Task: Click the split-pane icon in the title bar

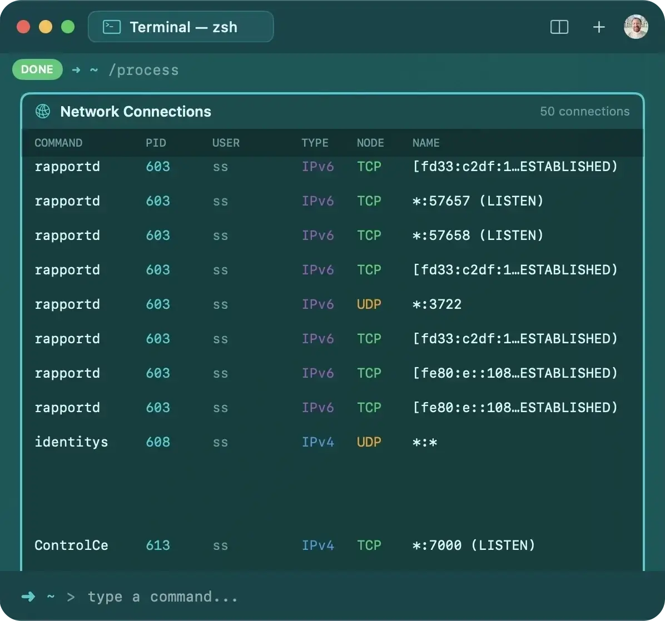Action: pos(559,27)
